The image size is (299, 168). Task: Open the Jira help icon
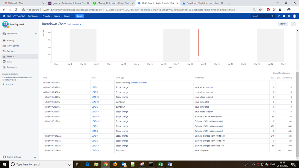pos(284,16)
